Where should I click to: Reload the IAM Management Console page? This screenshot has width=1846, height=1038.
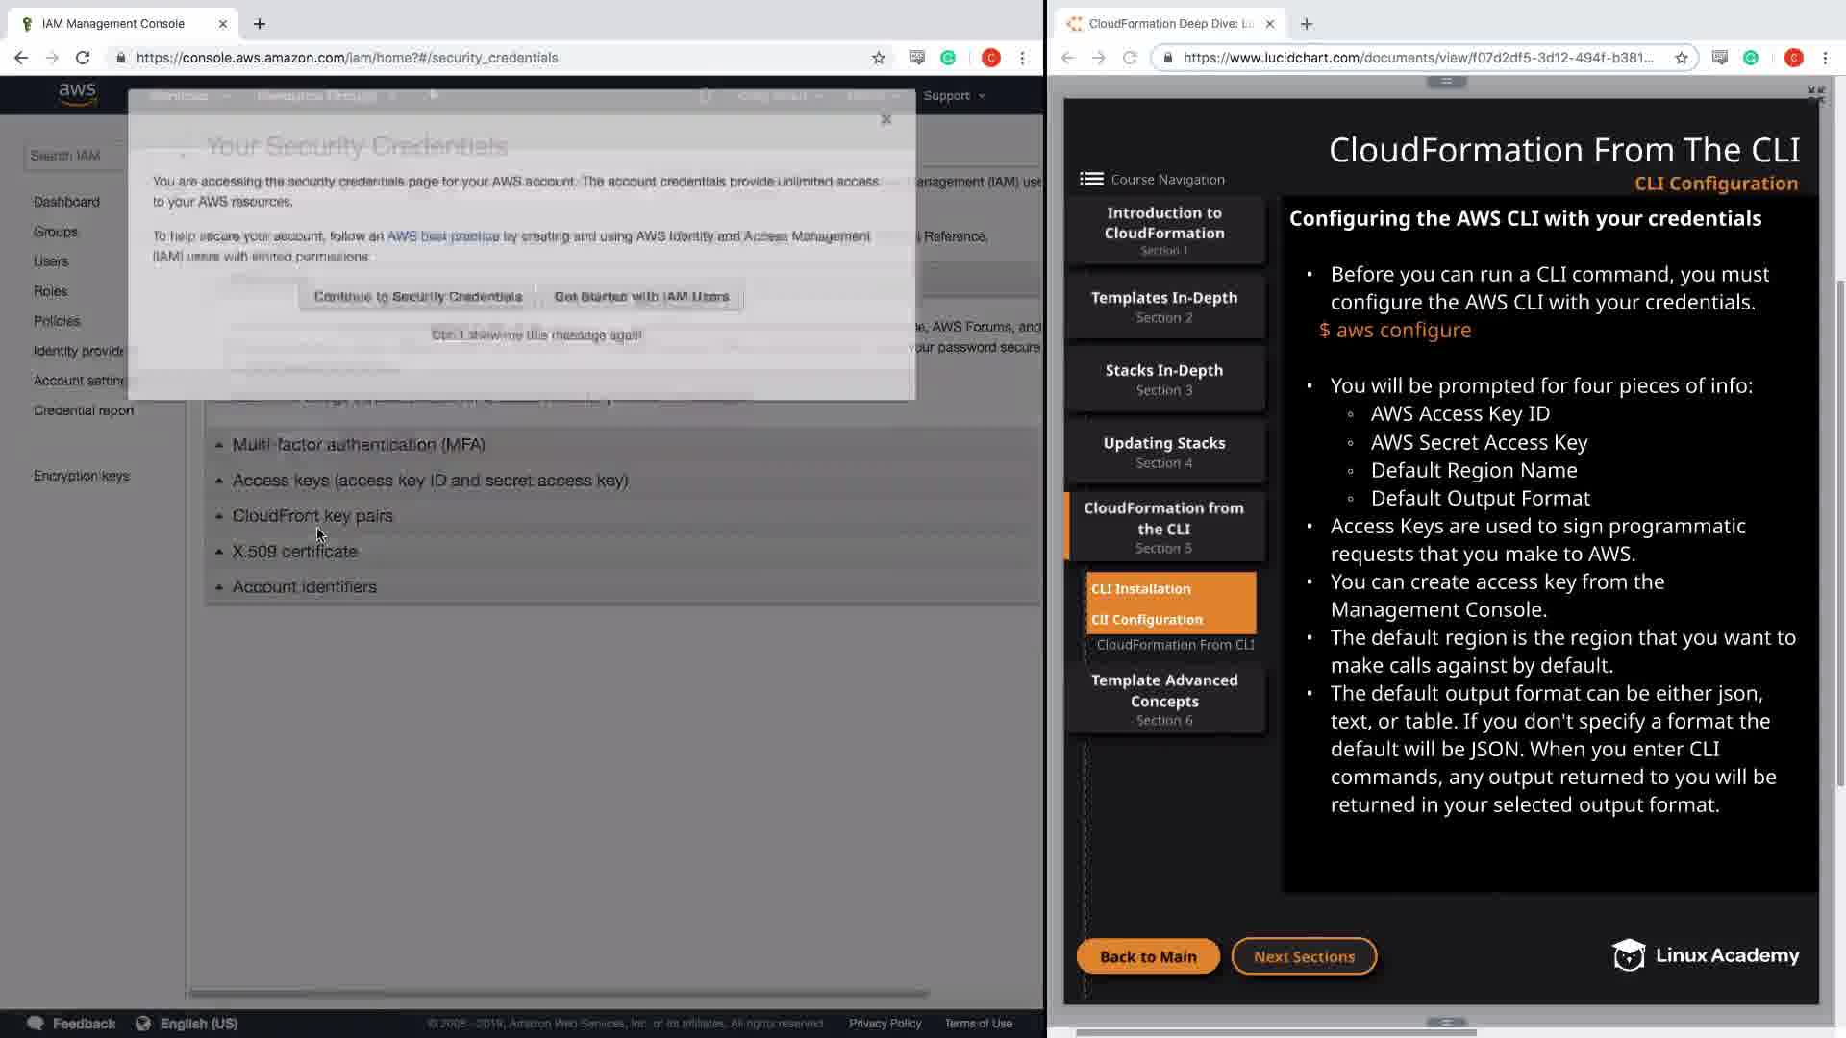(x=83, y=58)
